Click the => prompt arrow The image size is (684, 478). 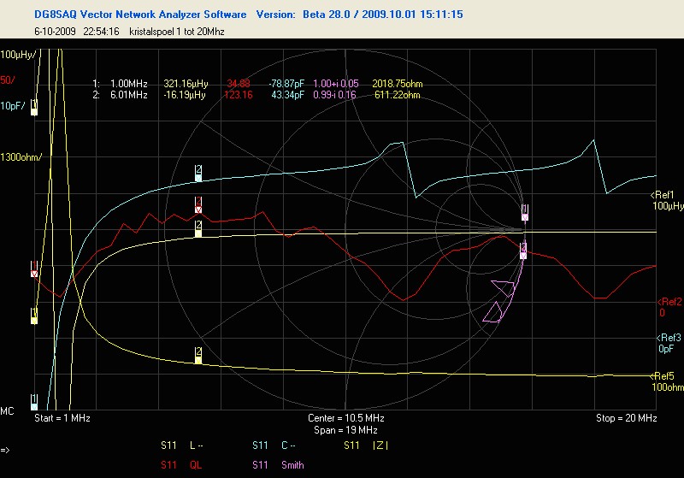[x=5, y=450]
